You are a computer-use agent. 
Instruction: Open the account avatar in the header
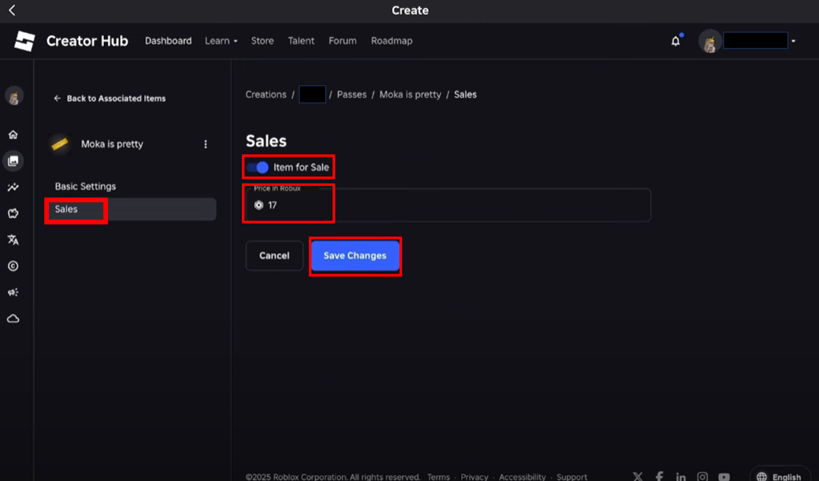pyautogui.click(x=710, y=41)
